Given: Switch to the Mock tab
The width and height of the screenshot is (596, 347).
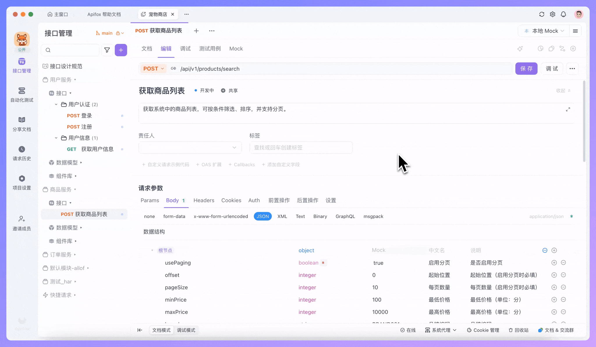Looking at the screenshot, I should point(236,48).
